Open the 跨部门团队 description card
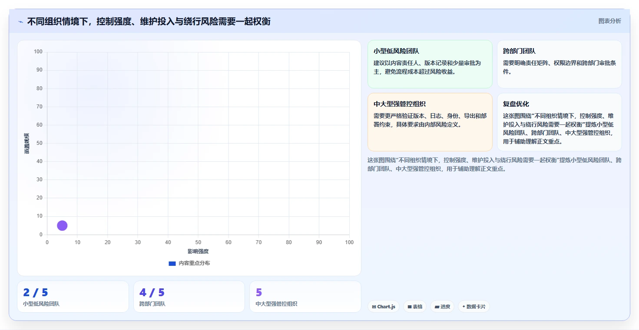This screenshot has height=330, width=639. point(560,64)
